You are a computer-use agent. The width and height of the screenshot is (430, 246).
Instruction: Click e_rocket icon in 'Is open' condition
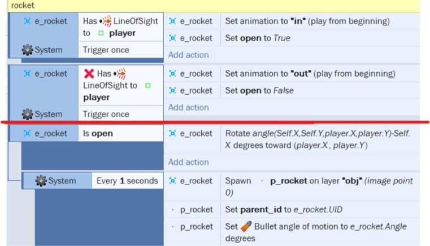[27, 133]
